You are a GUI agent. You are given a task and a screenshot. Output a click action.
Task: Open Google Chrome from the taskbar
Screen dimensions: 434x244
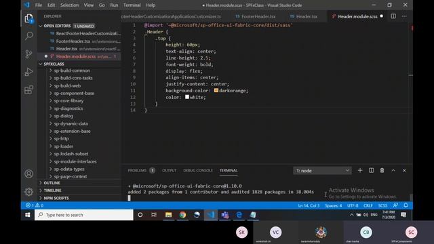point(182,215)
